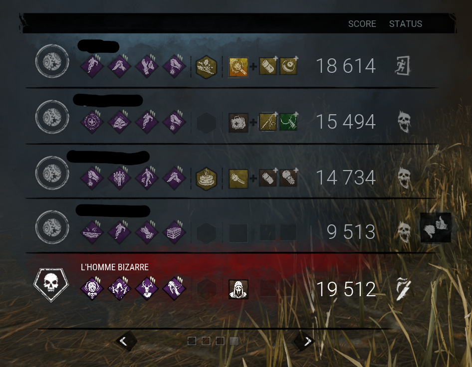Image resolution: width=472 pixels, height=367 pixels.
Task: Select the Ghost Face power icon in the killer row
Action: (x=238, y=289)
